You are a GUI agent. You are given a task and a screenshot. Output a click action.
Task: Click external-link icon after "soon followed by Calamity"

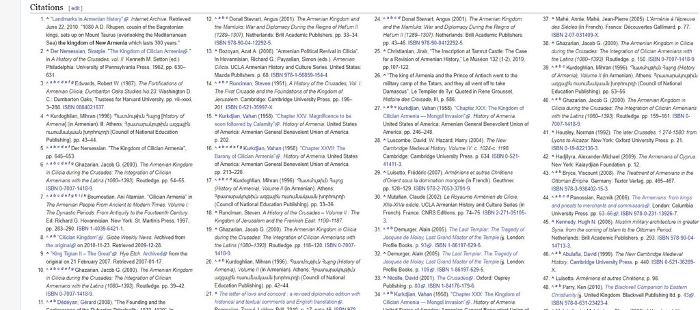tap(278, 124)
